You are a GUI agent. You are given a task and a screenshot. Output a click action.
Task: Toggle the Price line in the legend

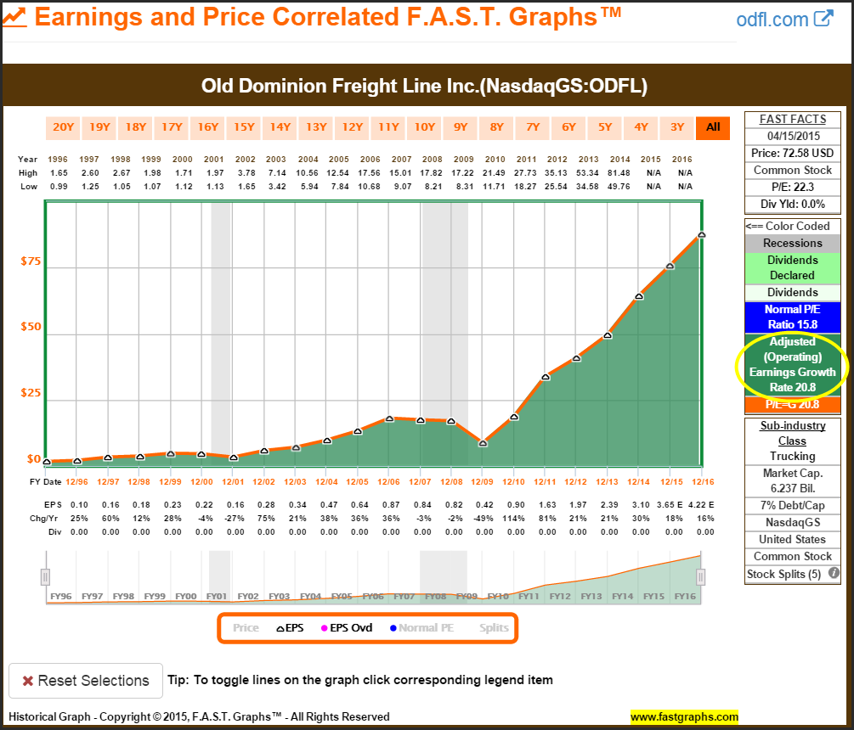(x=246, y=628)
